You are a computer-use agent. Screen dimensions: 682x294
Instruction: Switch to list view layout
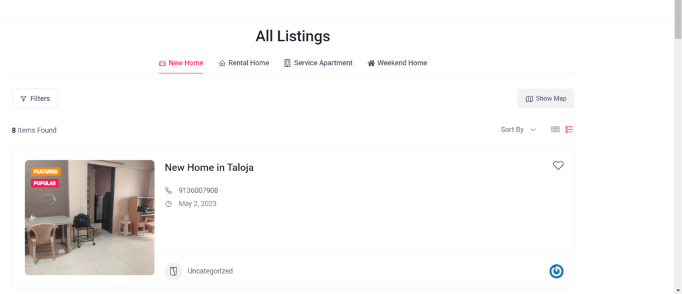click(x=569, y=130)
